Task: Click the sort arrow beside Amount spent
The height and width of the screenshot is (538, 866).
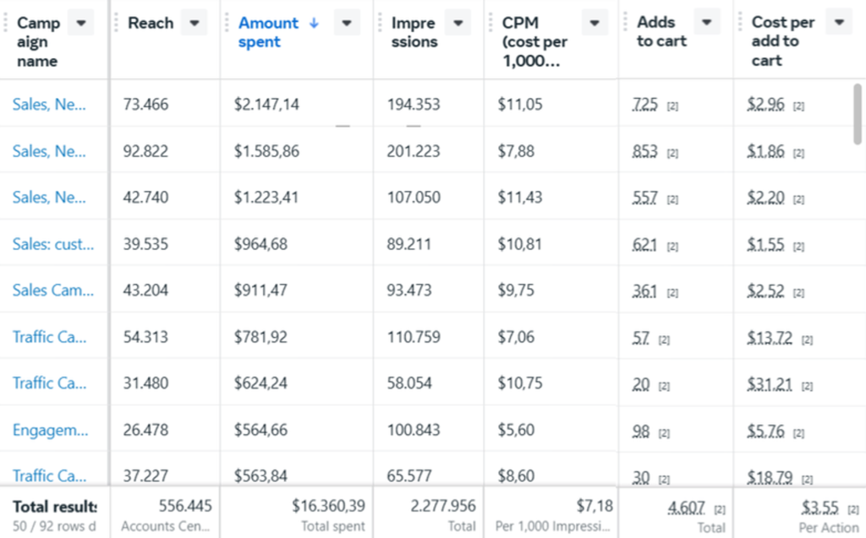Action: pyautogui.click(x=314, y=23)
